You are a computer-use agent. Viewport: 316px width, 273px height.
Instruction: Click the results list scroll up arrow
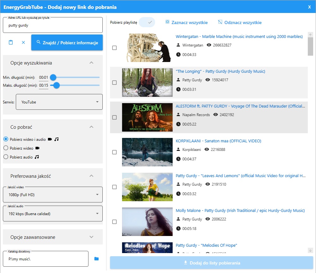[x=310, y=35]
